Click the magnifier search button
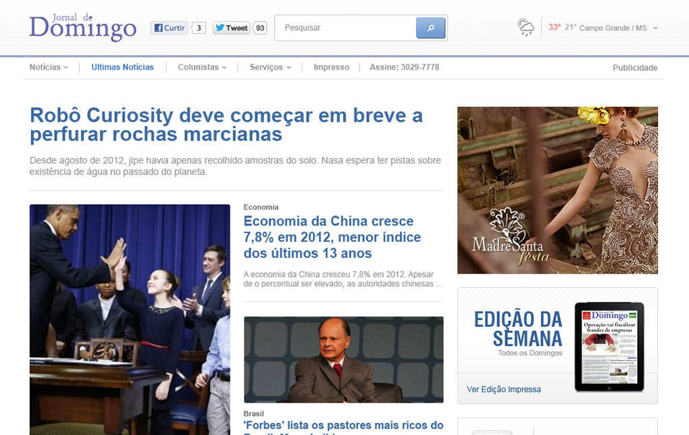This screenshot has width=689, height=435. 430,28
